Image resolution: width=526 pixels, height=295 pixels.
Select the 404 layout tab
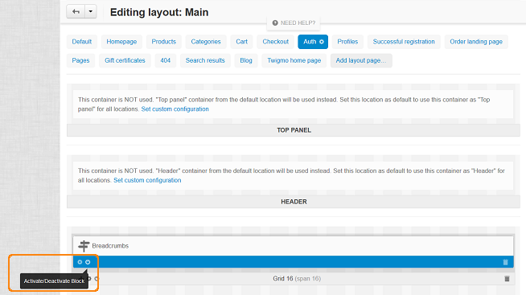[x=166, y=60]
